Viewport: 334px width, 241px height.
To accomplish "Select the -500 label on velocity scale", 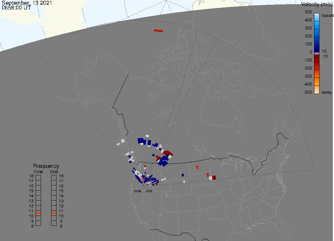I will point(308,92).
